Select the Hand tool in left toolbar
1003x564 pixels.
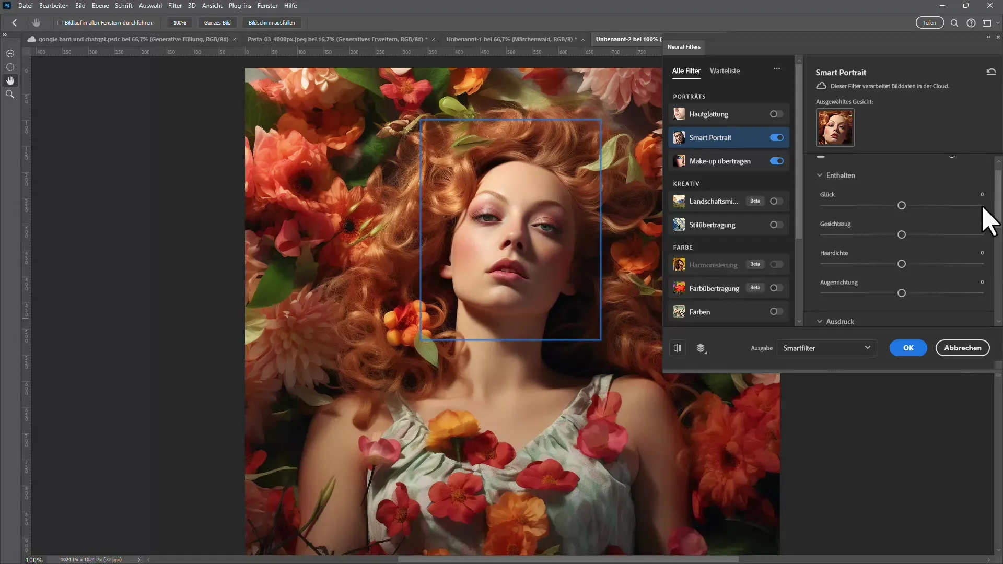(x=10, y=80)
